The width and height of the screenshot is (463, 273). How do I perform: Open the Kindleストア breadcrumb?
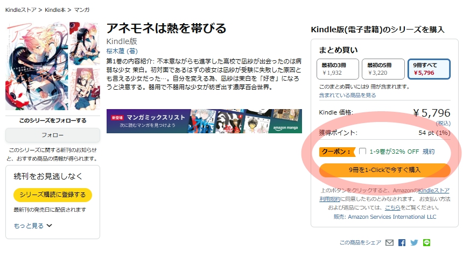(x=21, y=10)
